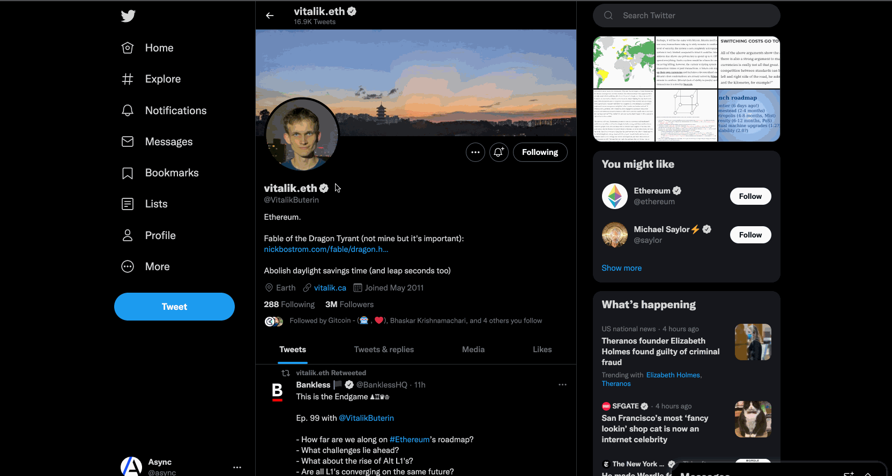
Task: Open Messages envelope in sidebar
Action: 157,142
